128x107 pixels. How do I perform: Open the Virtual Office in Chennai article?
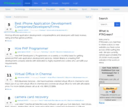point(33,74)
